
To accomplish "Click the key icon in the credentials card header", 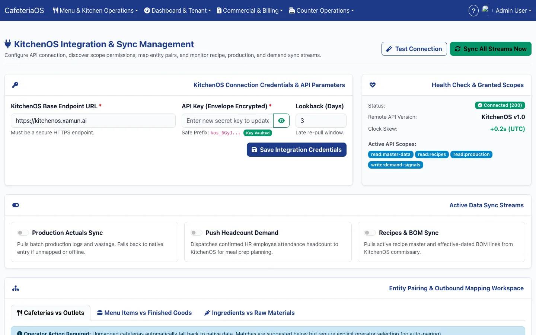I will pos(15,85).
